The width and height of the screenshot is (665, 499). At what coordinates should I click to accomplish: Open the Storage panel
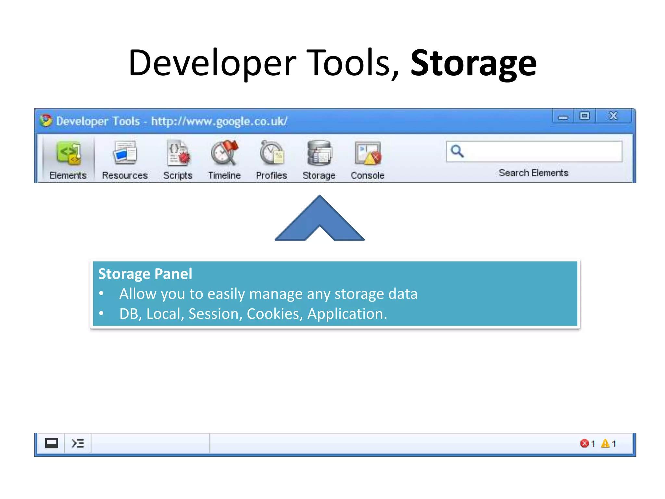[319, 160]
